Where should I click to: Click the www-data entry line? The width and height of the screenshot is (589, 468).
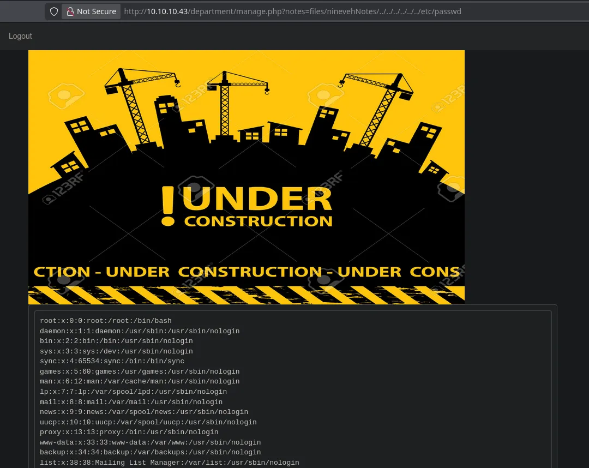150,442
